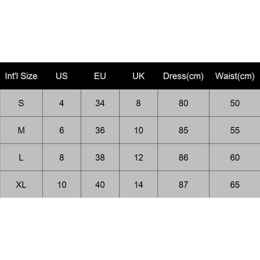
Task: Select the UK column header
Action: pos(138,76)
